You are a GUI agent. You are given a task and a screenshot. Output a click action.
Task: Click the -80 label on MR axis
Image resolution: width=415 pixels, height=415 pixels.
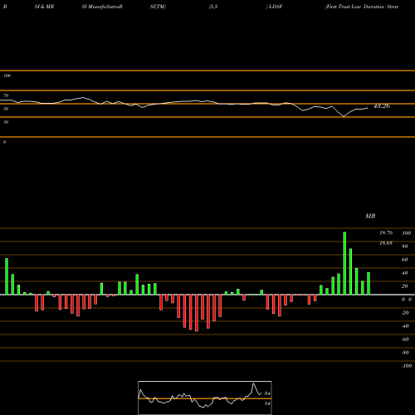pyautogui.click(x=405, y=353)
